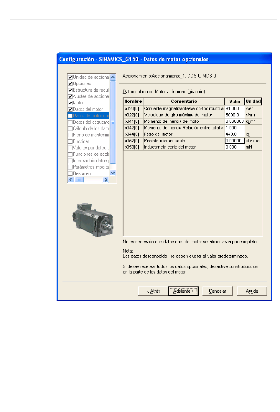Select the p341[0] parameter name cell
The width and height of the screenshot is (280, 412).
click(x=133, y=121)
